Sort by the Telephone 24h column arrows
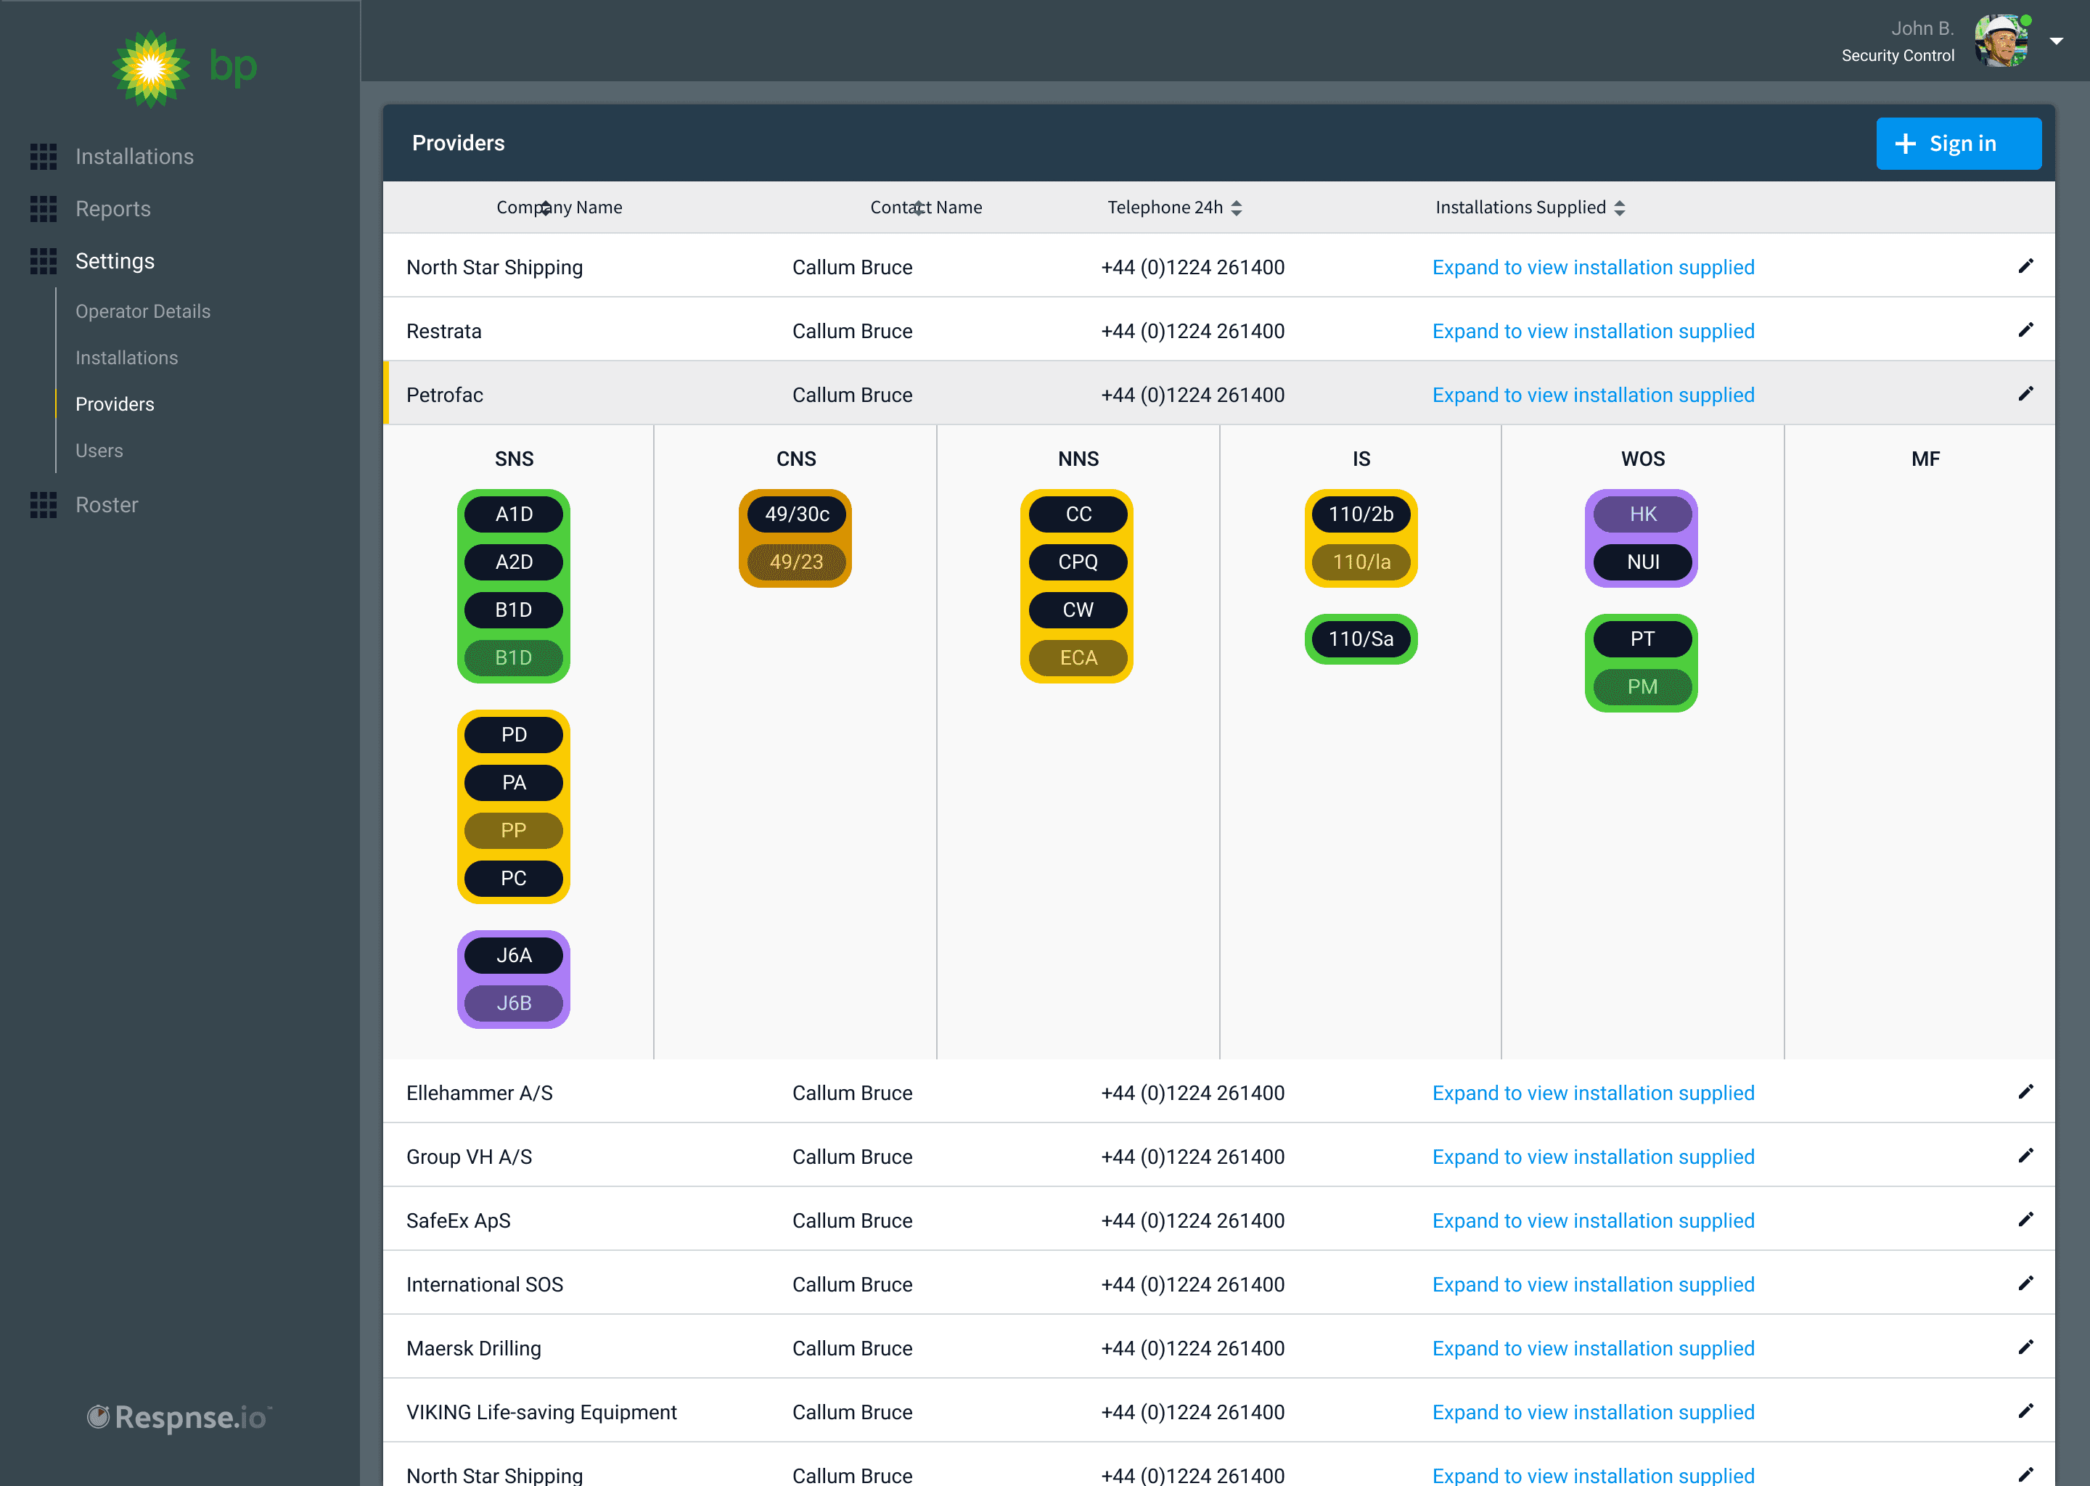 1237,208
